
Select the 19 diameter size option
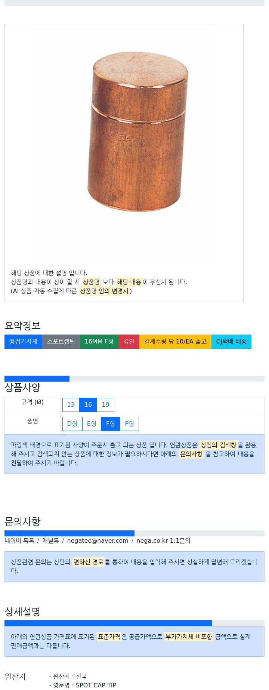coord(105,404)
